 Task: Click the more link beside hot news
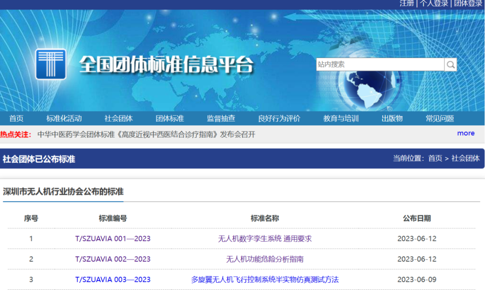click(x=466, y=133)
